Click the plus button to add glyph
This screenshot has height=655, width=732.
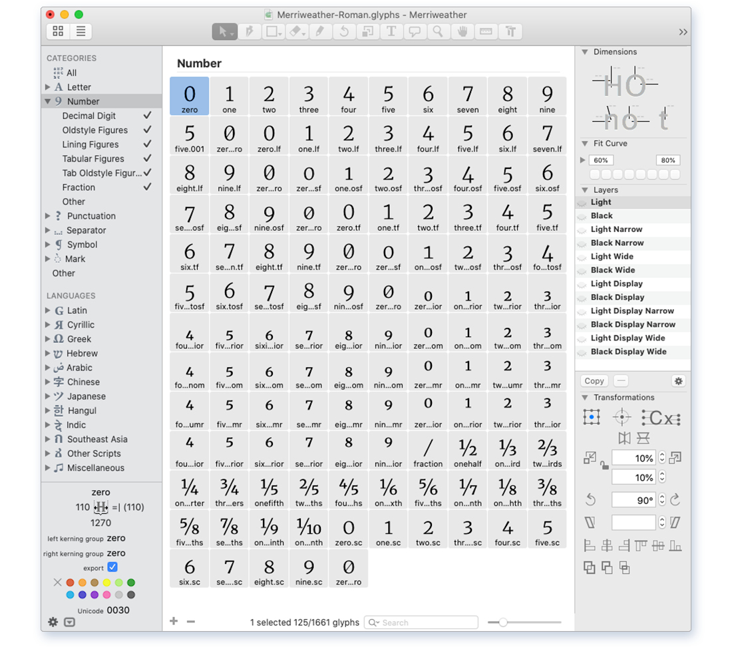(174, 622)
